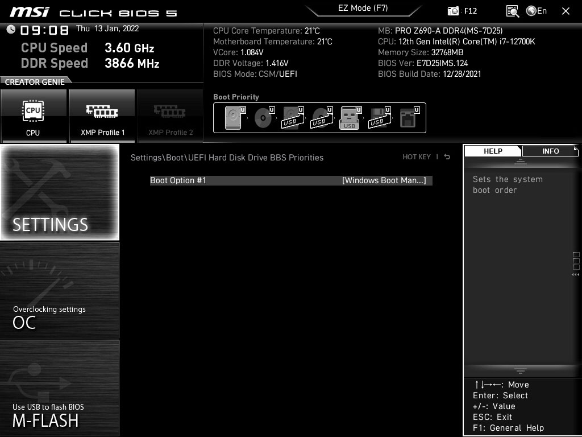Select the USB flash drive boot device

349,118
